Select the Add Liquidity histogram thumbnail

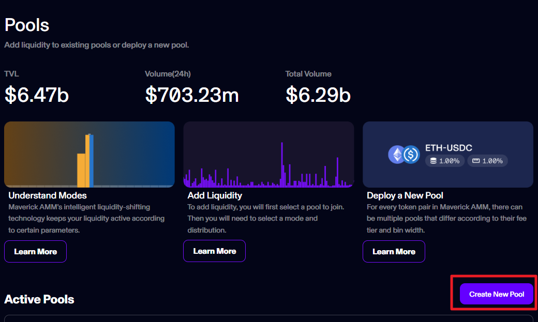click(x=268, y=155)
